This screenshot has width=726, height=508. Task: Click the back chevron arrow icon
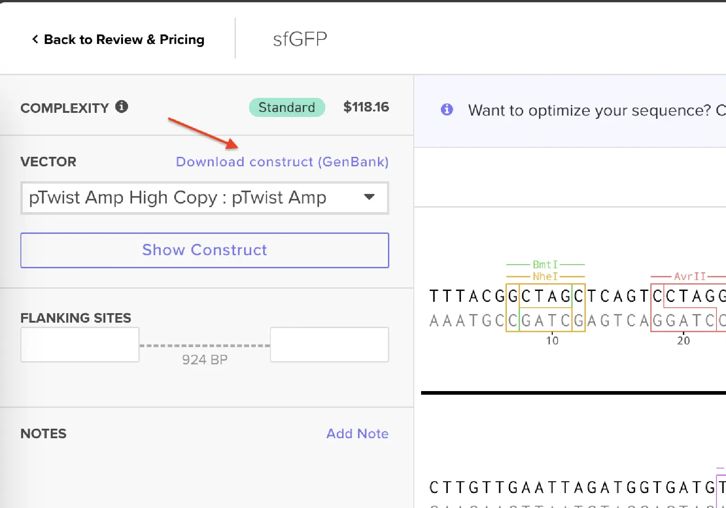pos(35,39)
